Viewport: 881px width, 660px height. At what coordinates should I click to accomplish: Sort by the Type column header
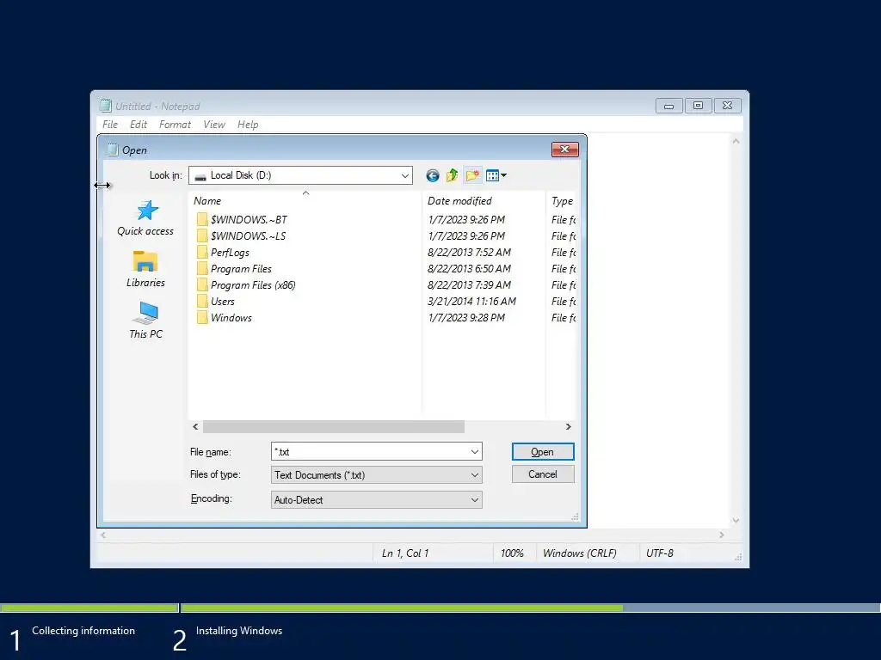pos(562,201)
